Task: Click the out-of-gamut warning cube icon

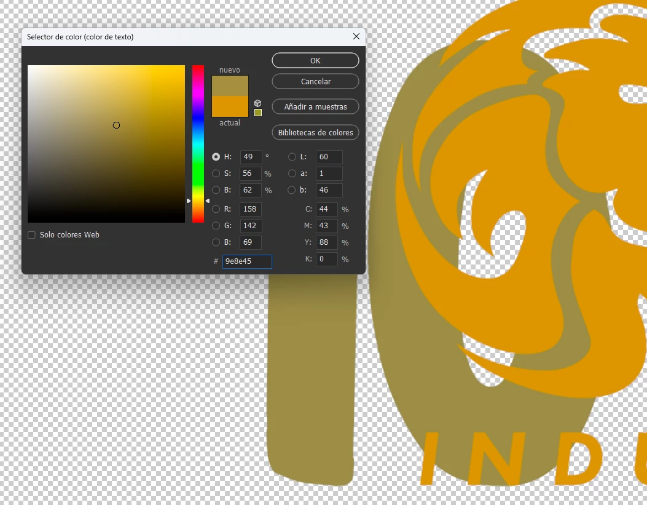Action: pyautogui.click(x=258, y=103)
